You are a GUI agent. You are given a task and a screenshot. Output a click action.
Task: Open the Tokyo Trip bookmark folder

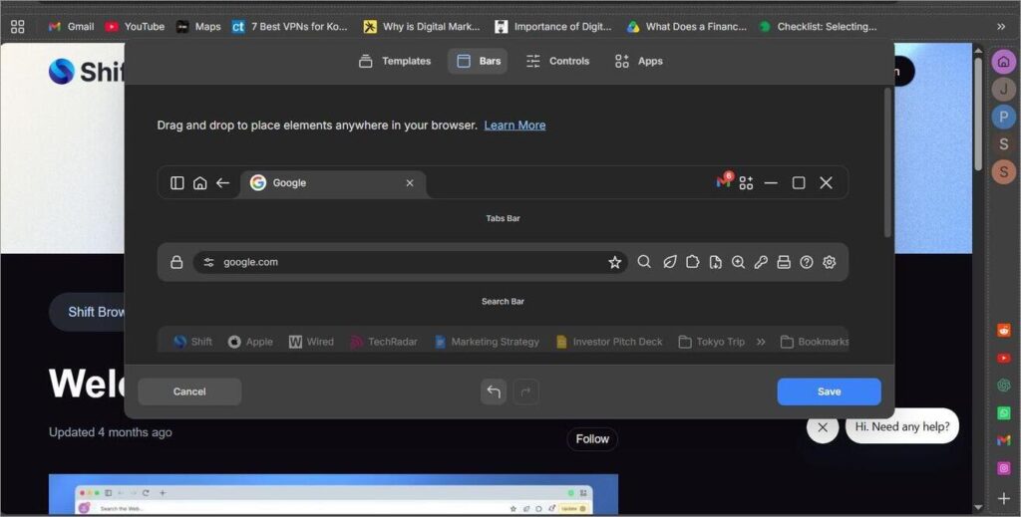[711, 342]
